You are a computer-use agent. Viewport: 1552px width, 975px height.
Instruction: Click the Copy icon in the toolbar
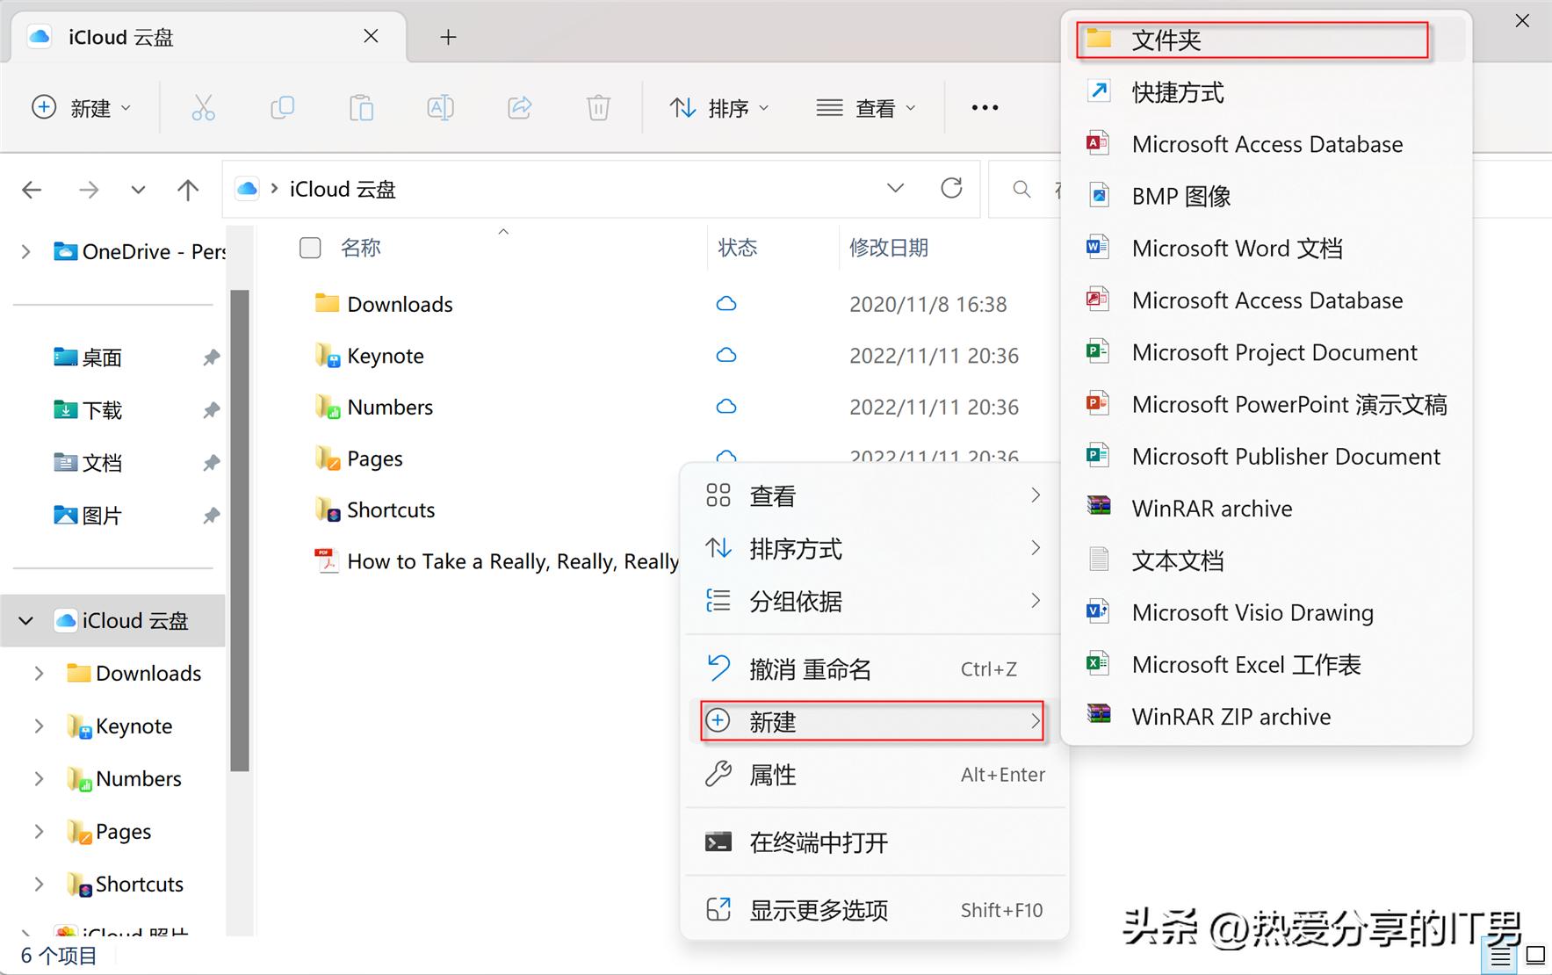point(283,107)
